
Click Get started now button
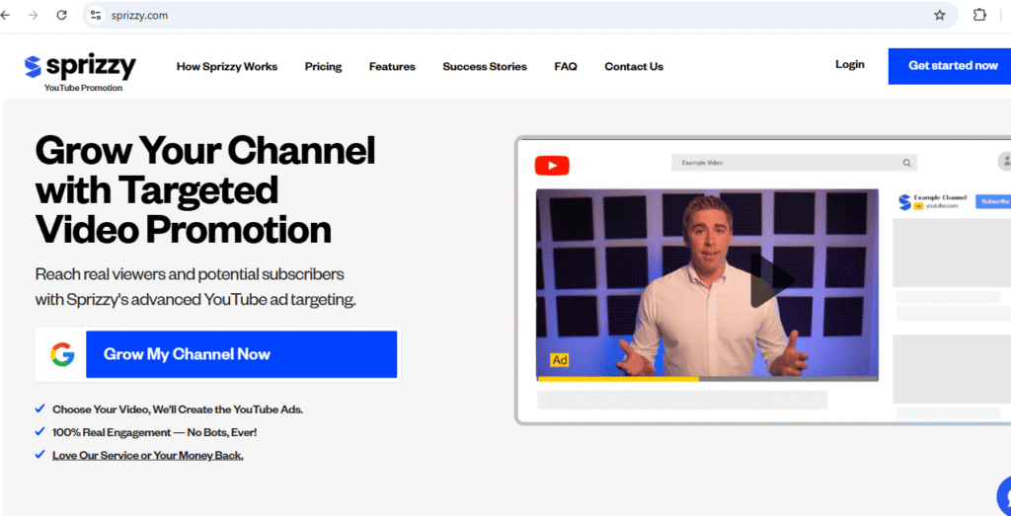(x=949, y=66)
